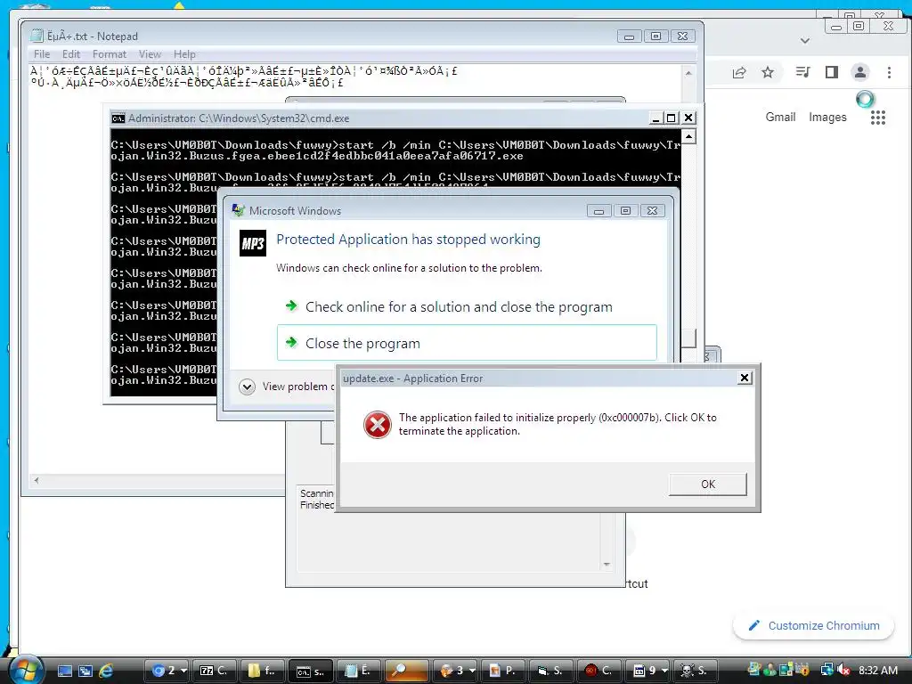Image resolution: width=912 pixels, height=684 pixels.
Task: Click the magnifying glass taskbar button
Action: (x=406, y=671)
